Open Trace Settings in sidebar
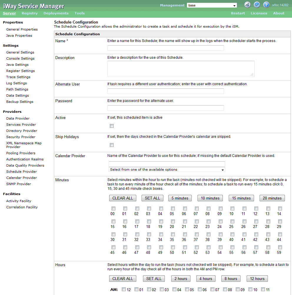The width and height of the screenshot is (292, 295). [18, 77]
